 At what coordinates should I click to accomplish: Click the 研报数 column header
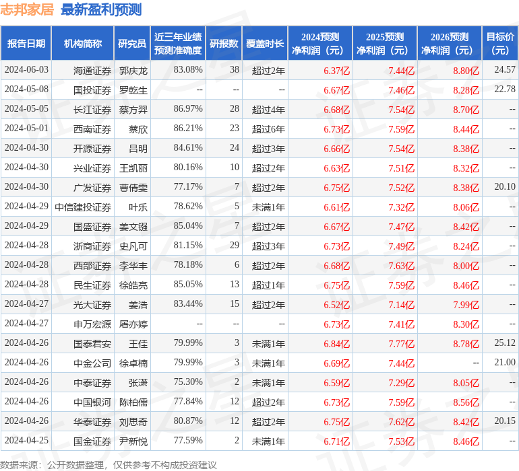click(224, 43)
